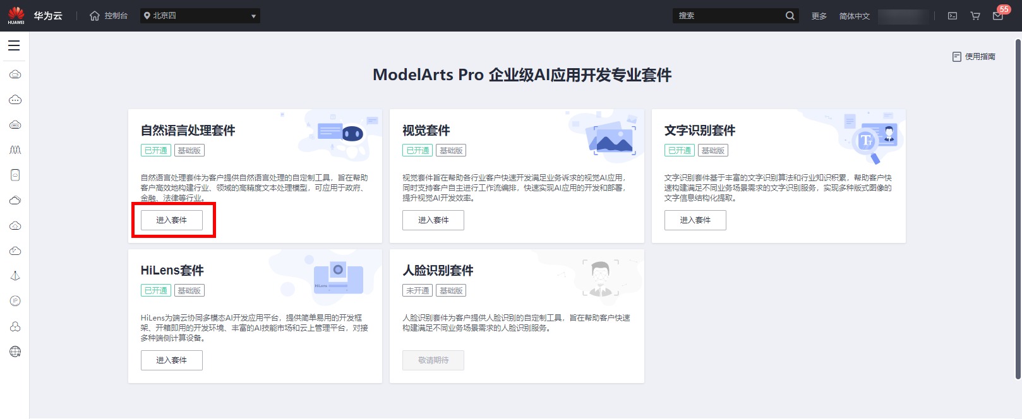This screenshot has width=1022, height=419.
Task: Open the shopping cart icon
Action: coord(975,16)
